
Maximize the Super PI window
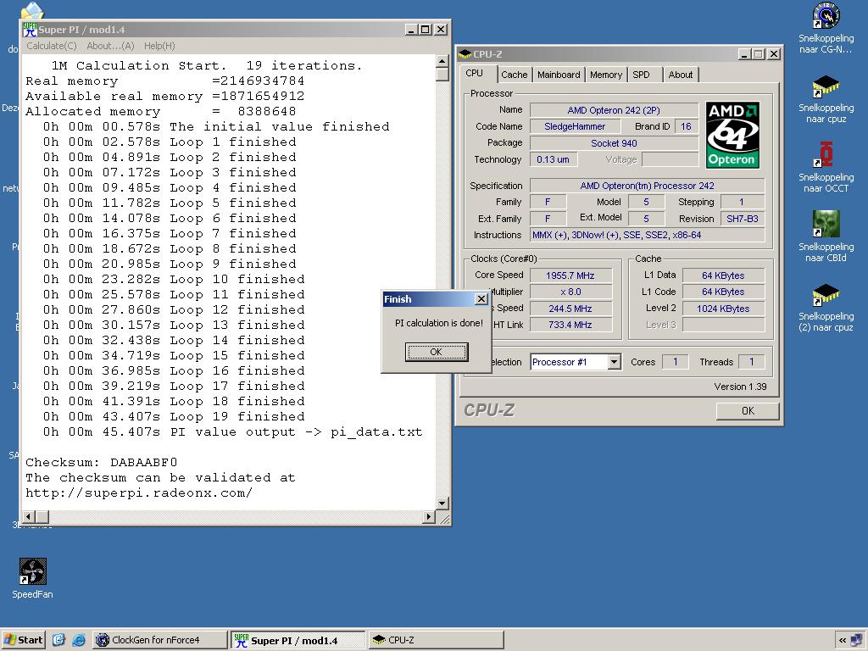tap(426, 30)
